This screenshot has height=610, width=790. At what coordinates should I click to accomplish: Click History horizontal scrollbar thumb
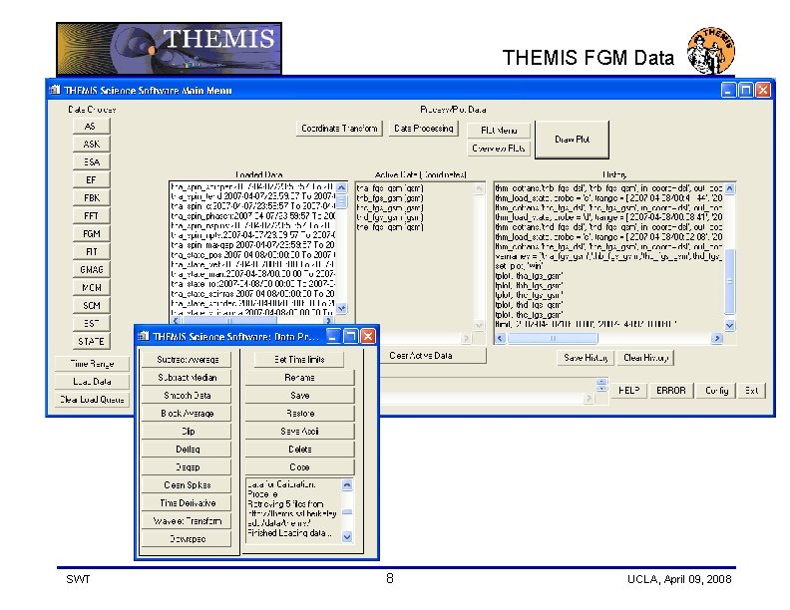553,338
